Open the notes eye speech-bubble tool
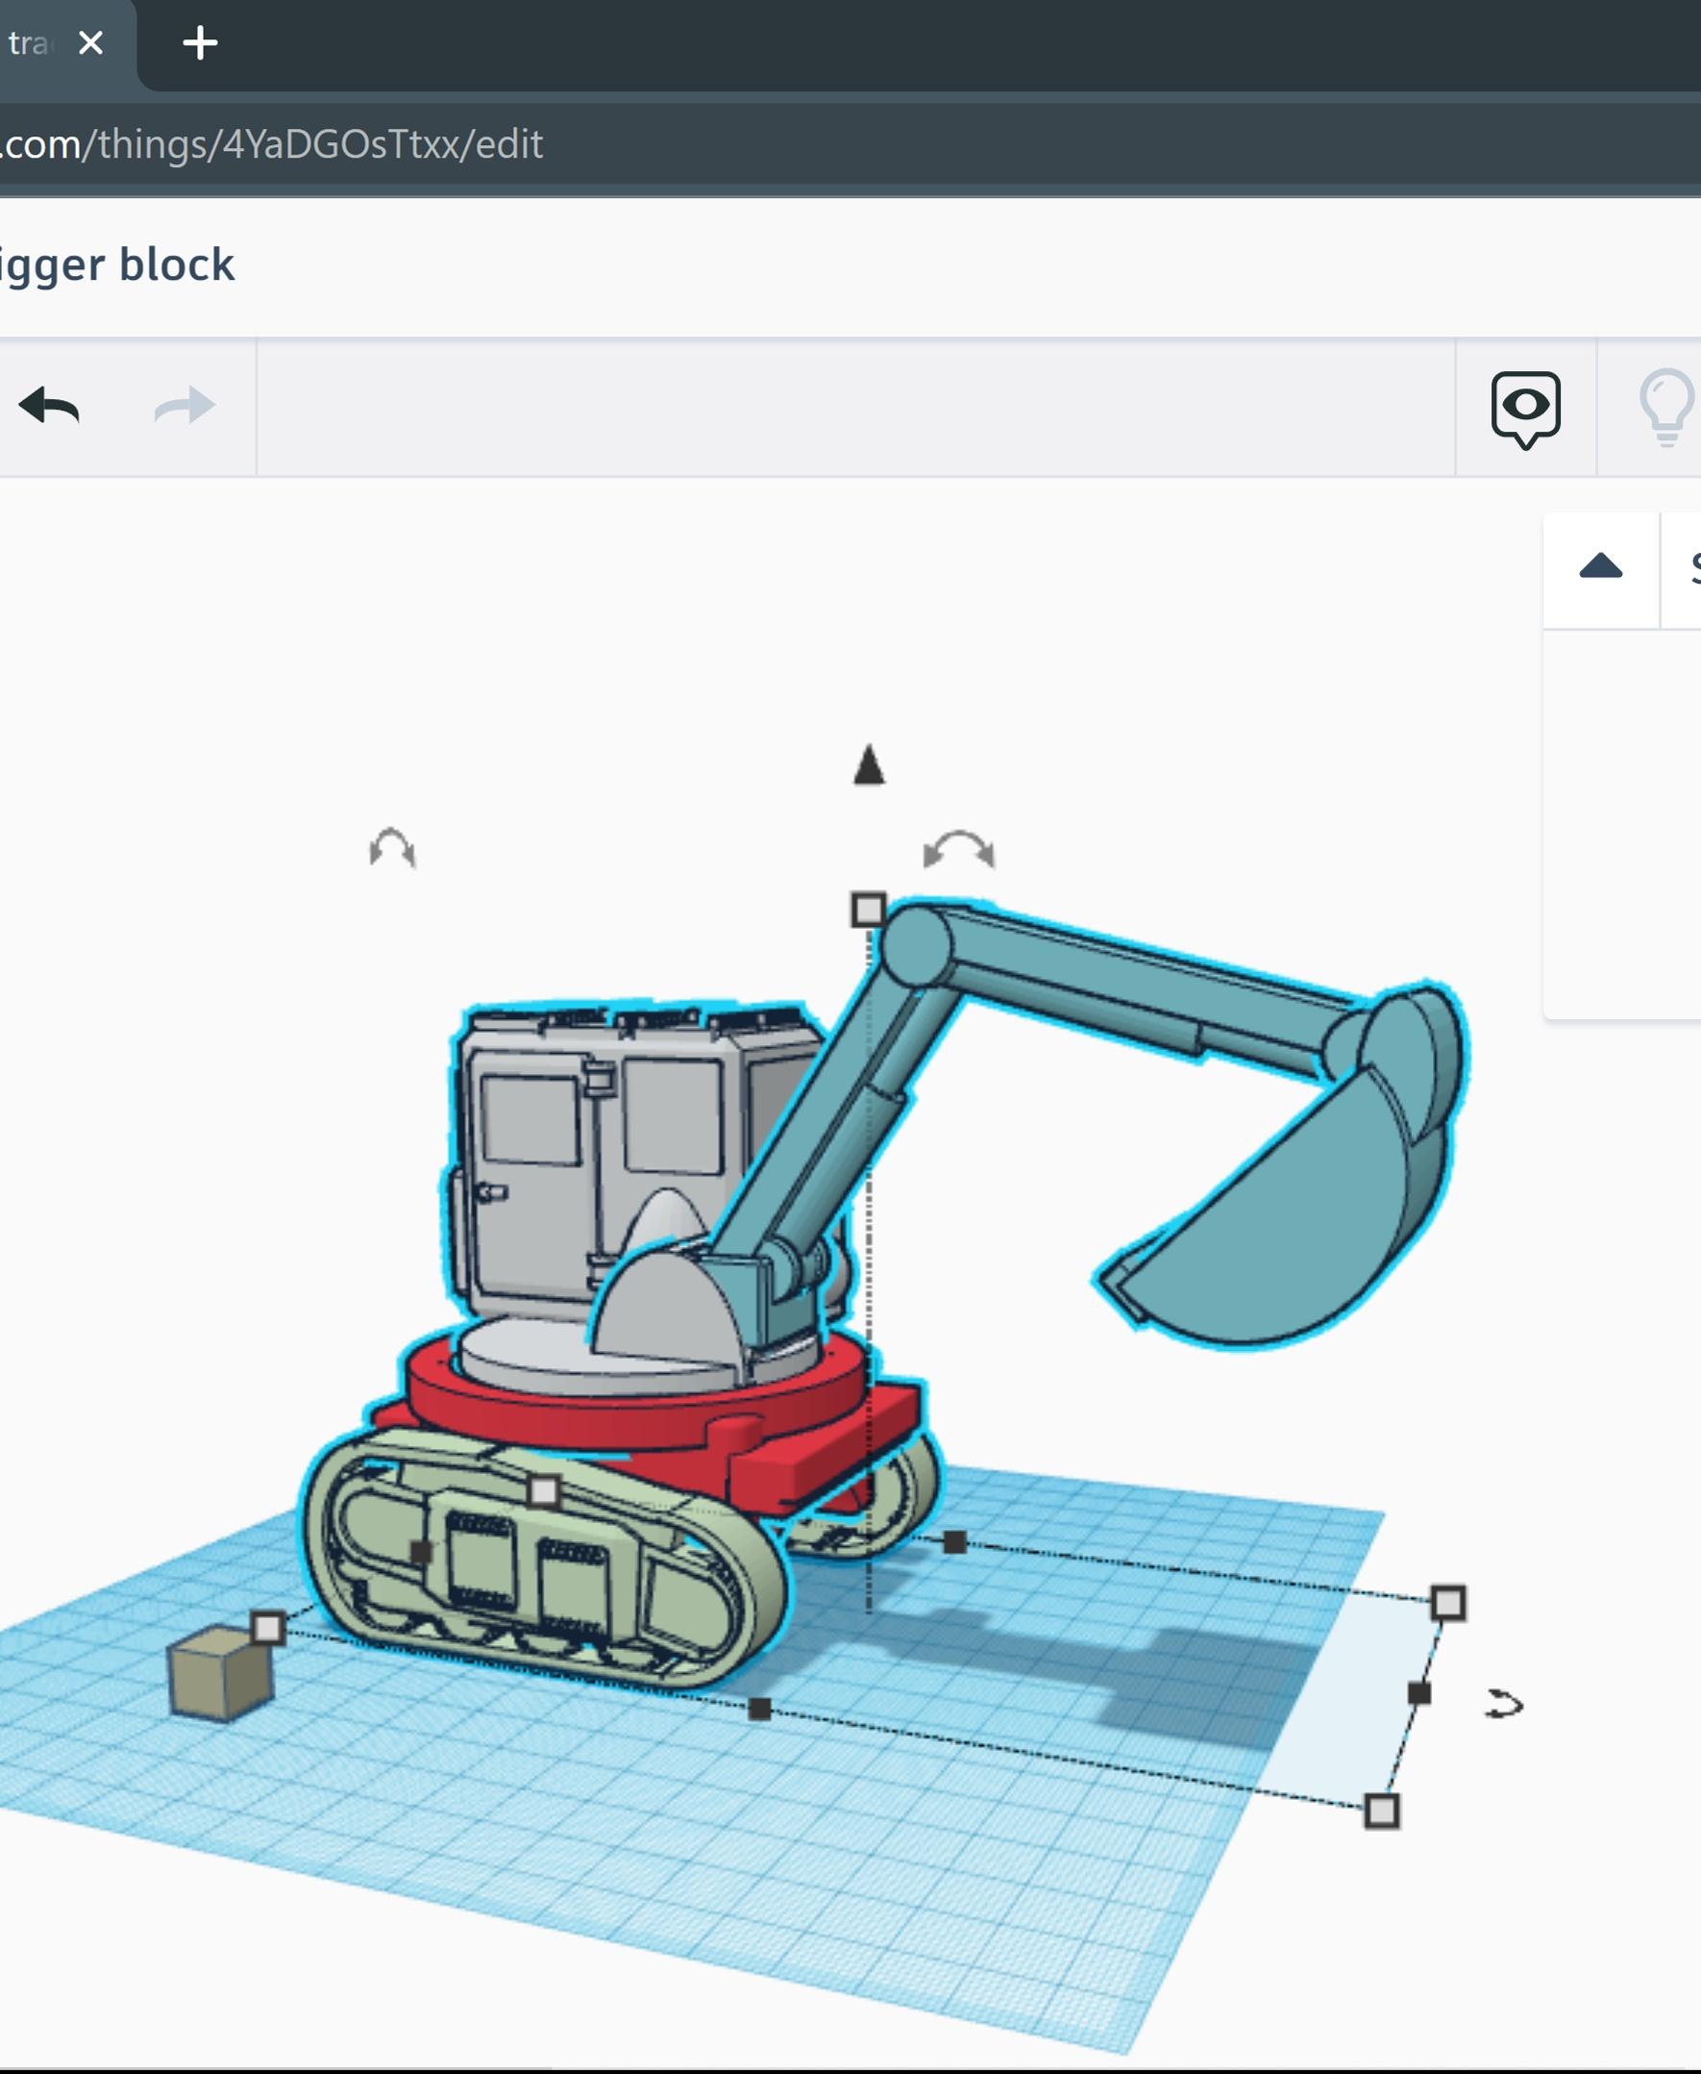The height and width of the screenshot is (2074, 1701). pos(1525,409)
